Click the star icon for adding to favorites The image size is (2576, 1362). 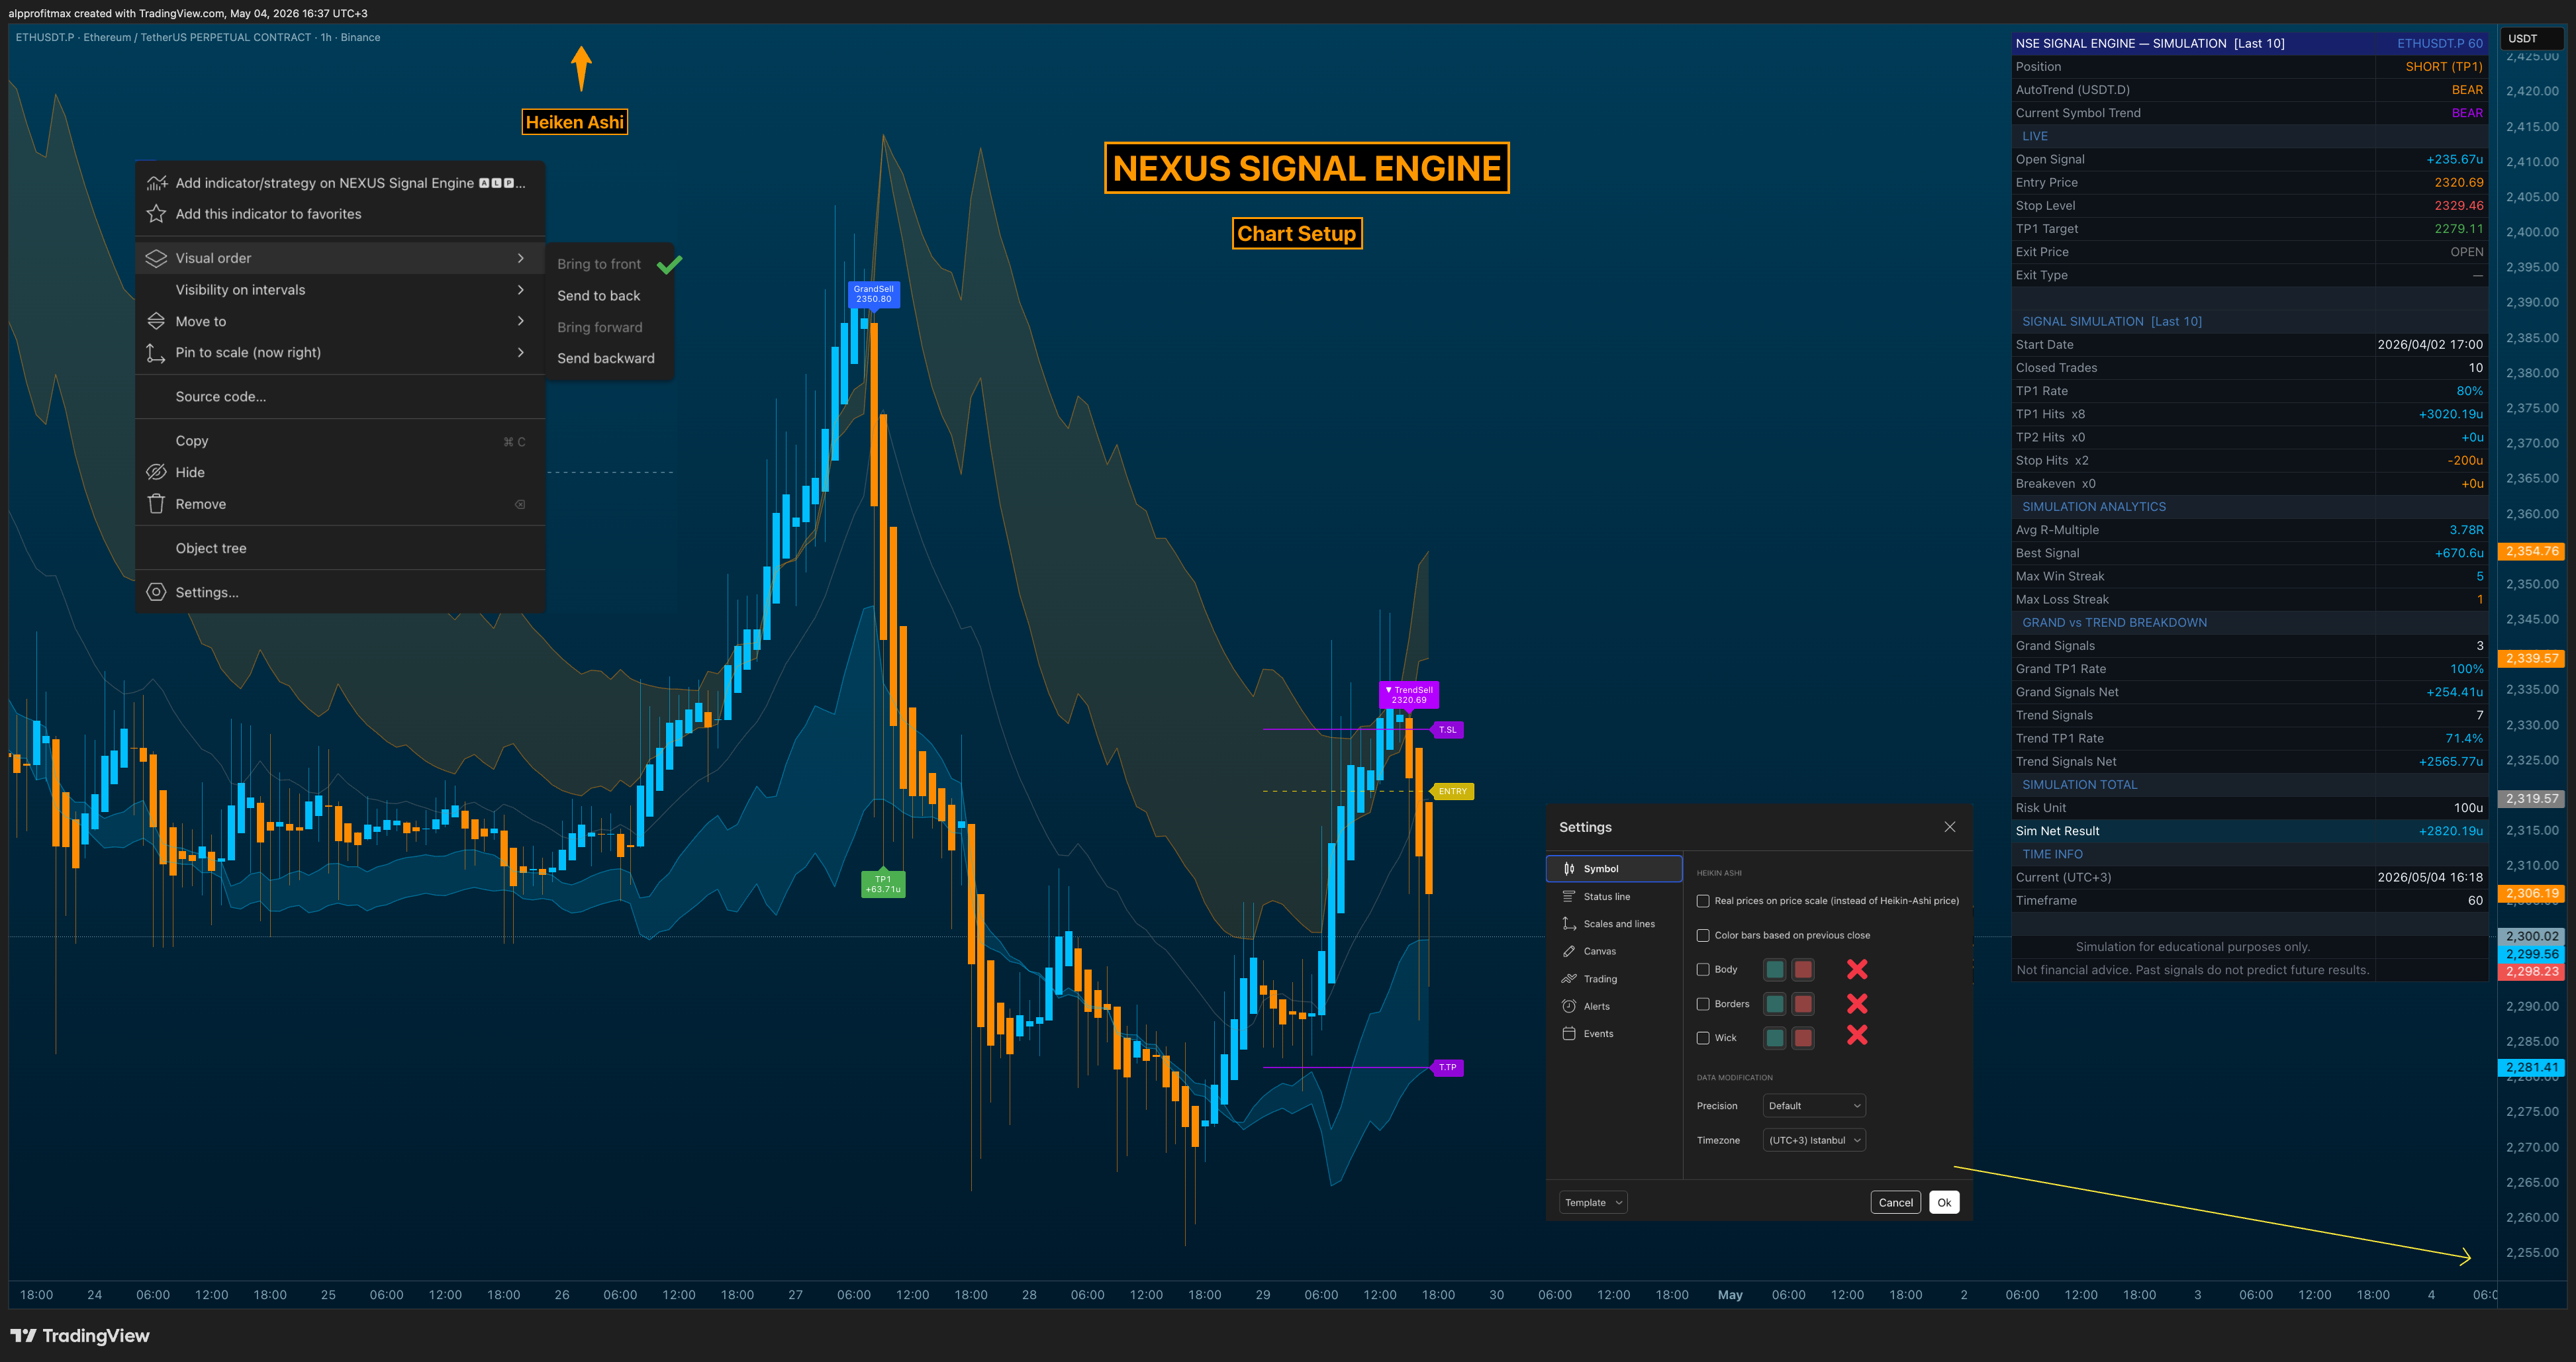point(156,213)
